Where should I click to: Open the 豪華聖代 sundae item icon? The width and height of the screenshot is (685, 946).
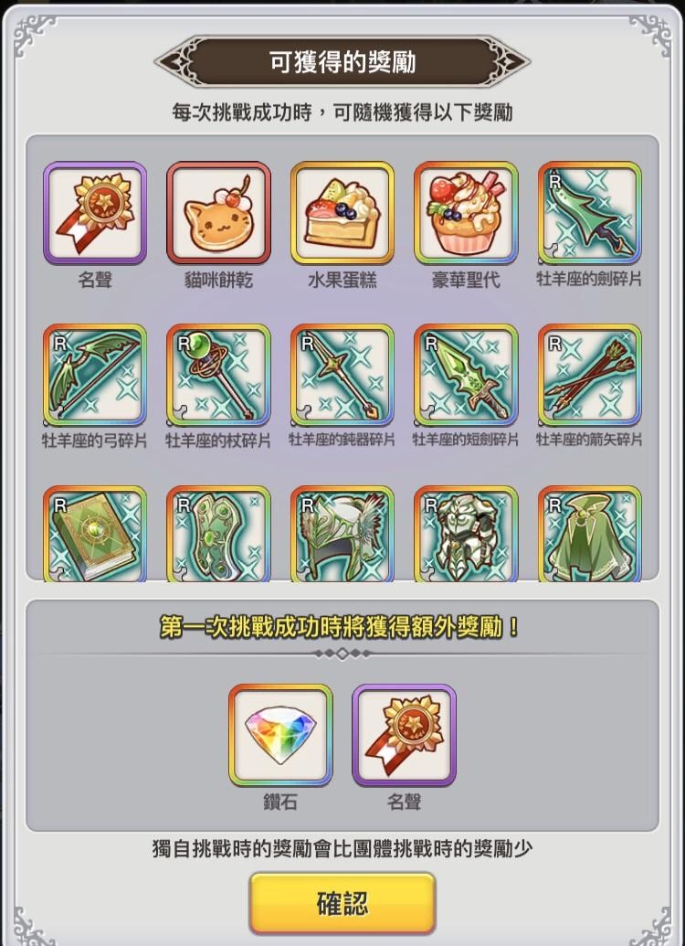466,213
